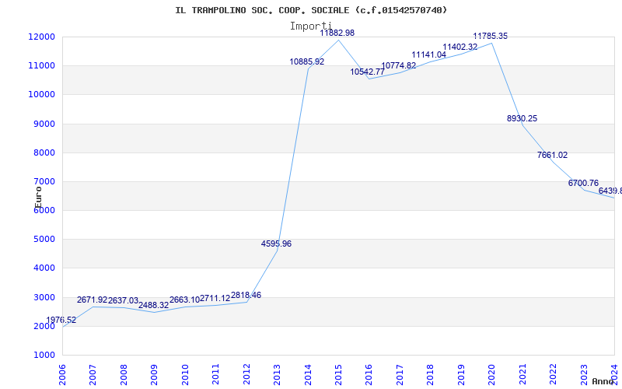Select the 10774.82 data label
Viewport: 622px width, 389px height.
pos(399,65)
